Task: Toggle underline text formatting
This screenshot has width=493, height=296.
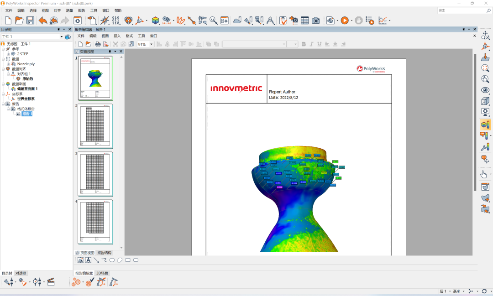Action: click(x=319, y=44)
